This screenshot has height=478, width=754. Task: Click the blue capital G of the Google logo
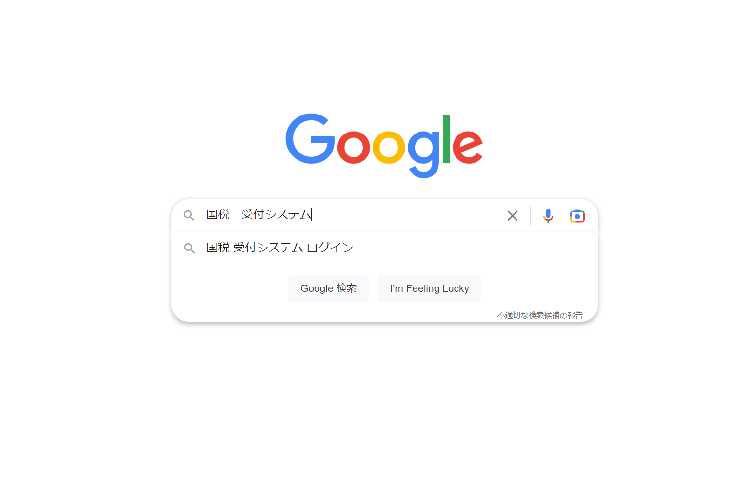310,139
